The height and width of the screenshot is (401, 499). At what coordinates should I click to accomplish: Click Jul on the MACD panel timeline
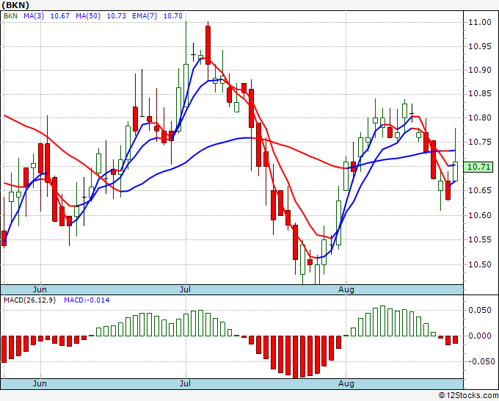[x=185, y=383]
